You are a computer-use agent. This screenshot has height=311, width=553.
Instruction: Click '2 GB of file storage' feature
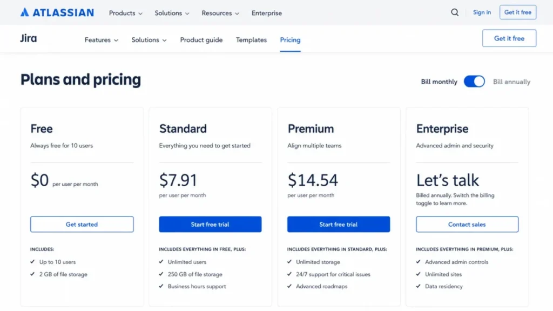pyautogui.click(x=63, y=274)
